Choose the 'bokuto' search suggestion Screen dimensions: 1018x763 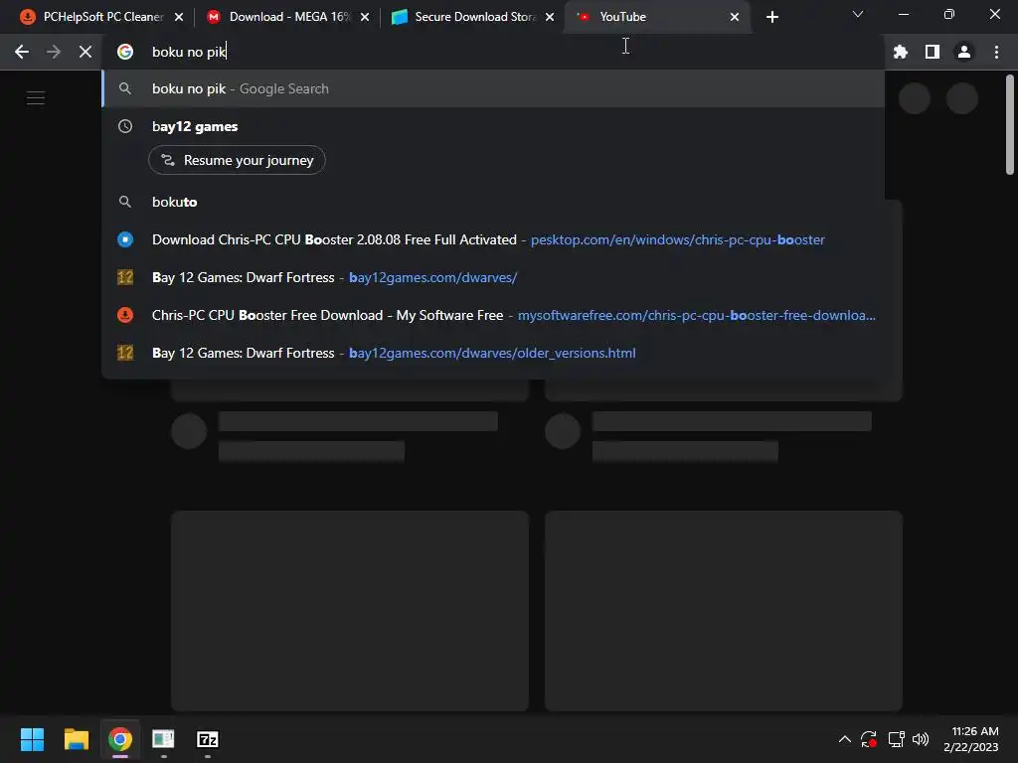(x=493, y=202)
